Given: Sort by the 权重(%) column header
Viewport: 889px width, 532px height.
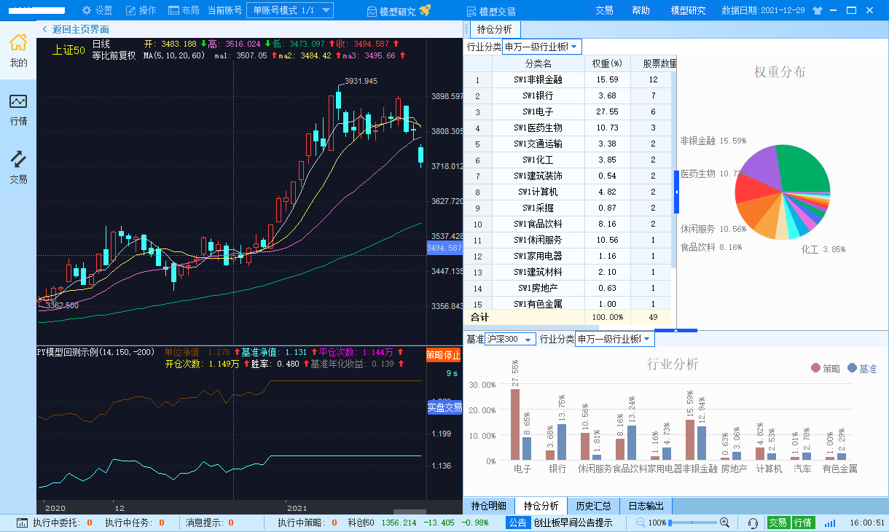Looking at the screenshot, I should [x=607, y=63].
